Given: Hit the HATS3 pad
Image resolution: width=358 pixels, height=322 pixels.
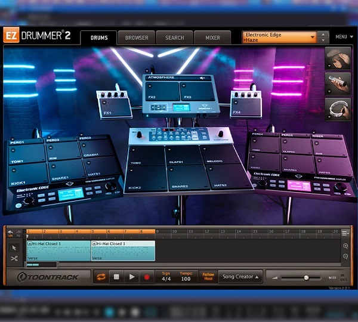Looking at the screenshot, I should click(334, 166).
